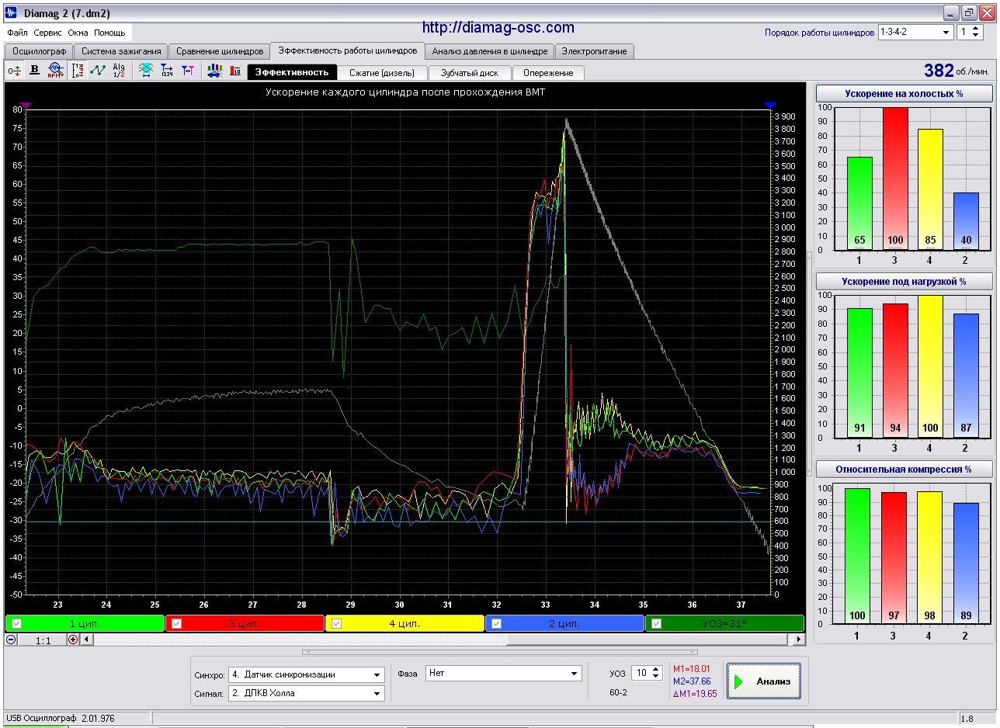The image size is (1000, 728).
Task: Click the zoom out minus circle icon
Action: coord(11,640)
